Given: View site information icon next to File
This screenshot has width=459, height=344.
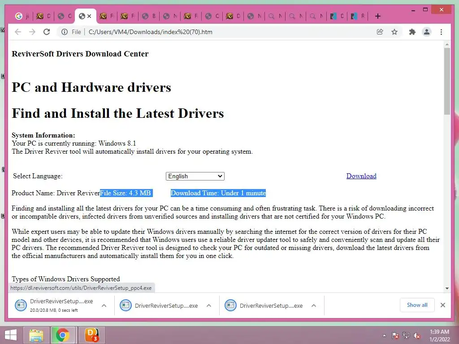Looking at the screenshot, I should pos(65,32).
